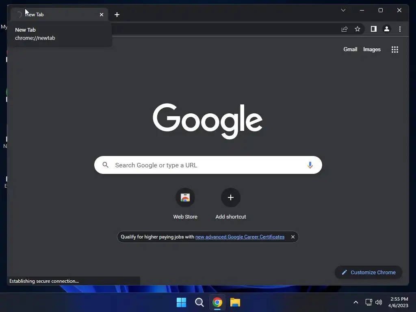This screenshot has height=312, width=416.
Task: Click Chrome icon in taskbar
Action: [x=217, y=302]
